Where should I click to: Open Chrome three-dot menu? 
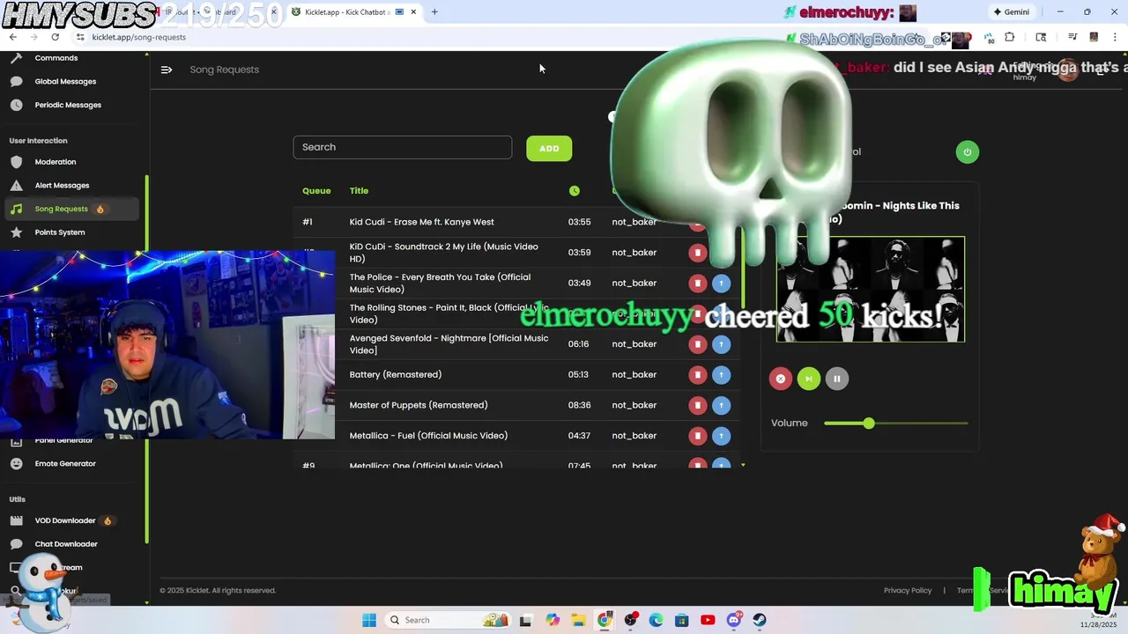[1116, 37]
